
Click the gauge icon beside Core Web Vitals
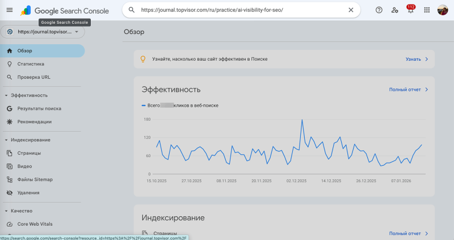click(x=10, y=224)
